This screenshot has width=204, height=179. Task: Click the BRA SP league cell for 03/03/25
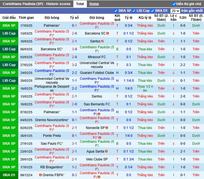pyautogui.click(x=9, y=57)
